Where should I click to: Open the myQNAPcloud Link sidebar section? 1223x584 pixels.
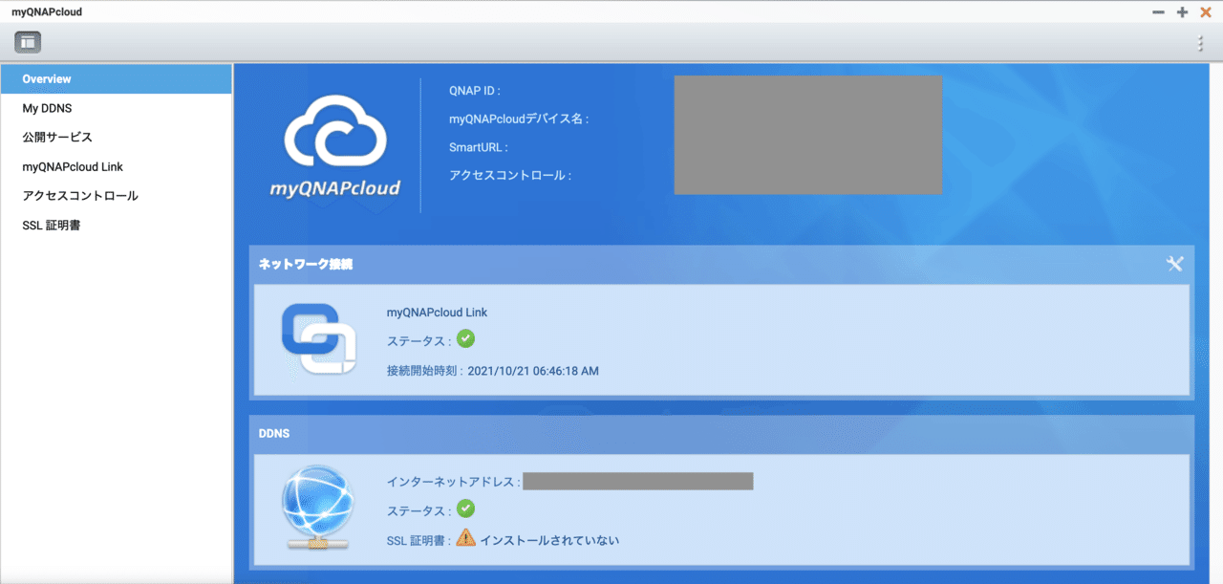coord(72,166)
